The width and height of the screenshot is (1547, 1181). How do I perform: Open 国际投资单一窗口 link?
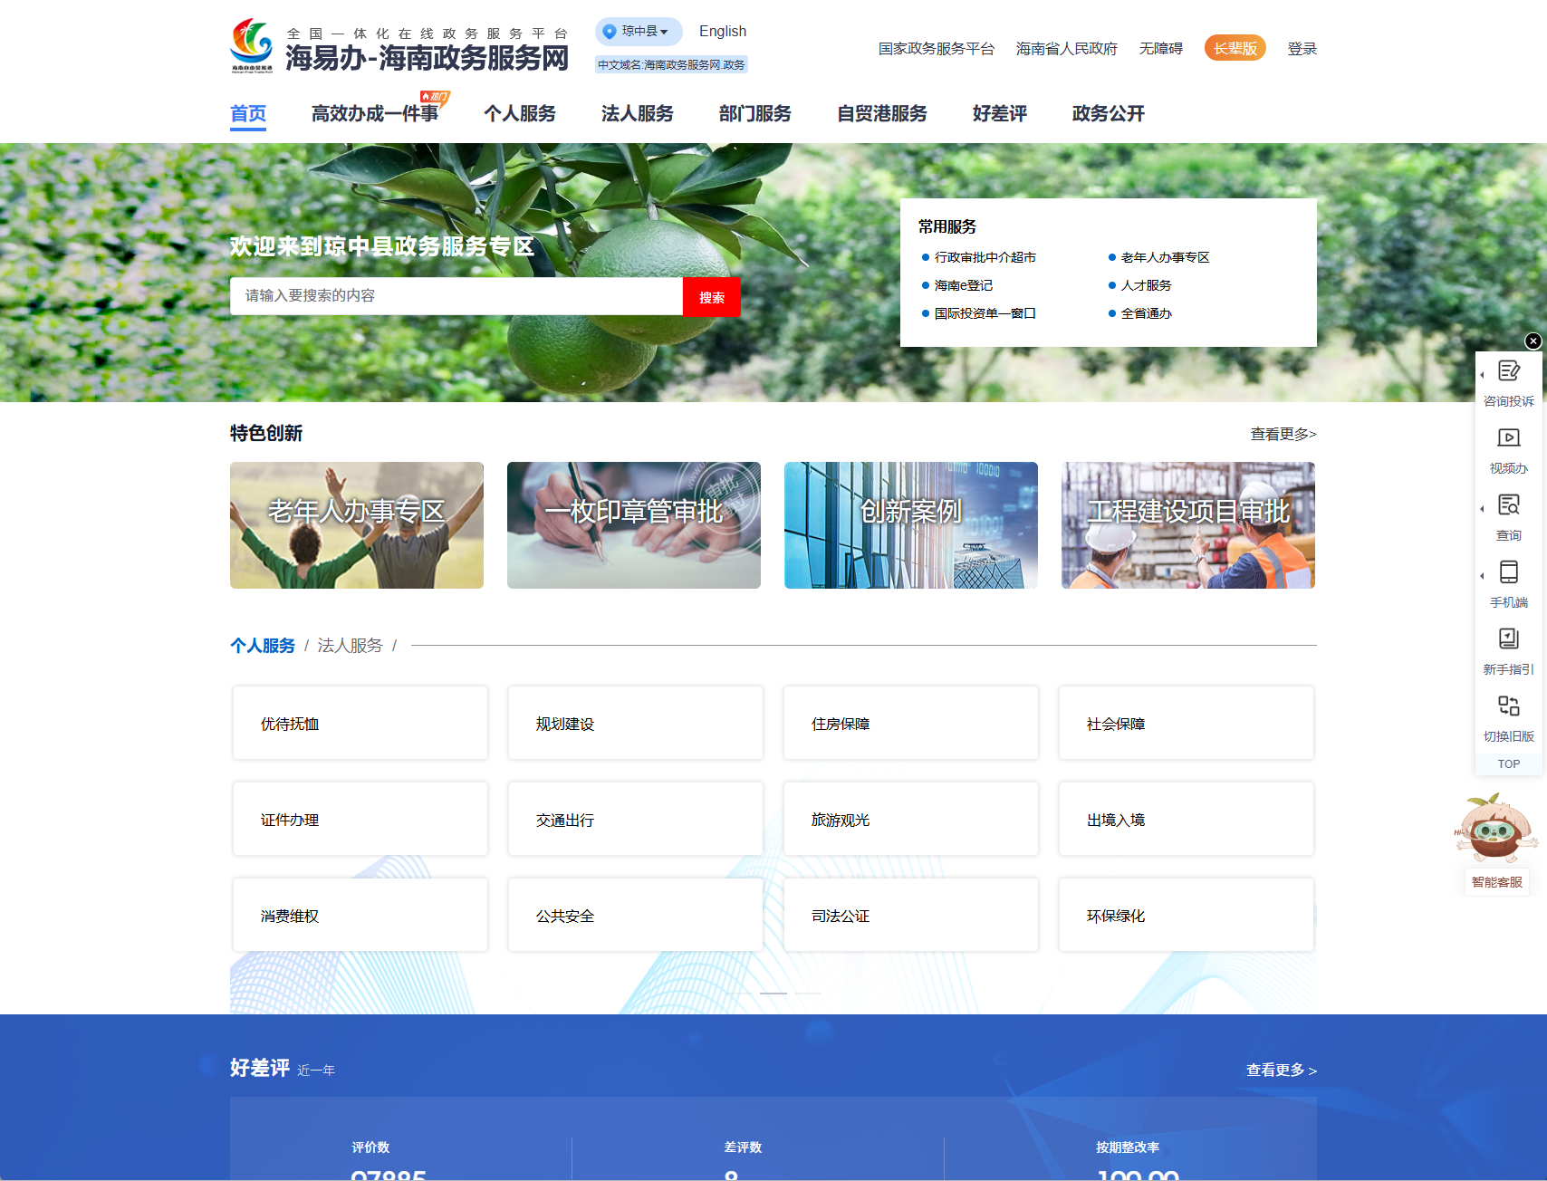[985, 313]
